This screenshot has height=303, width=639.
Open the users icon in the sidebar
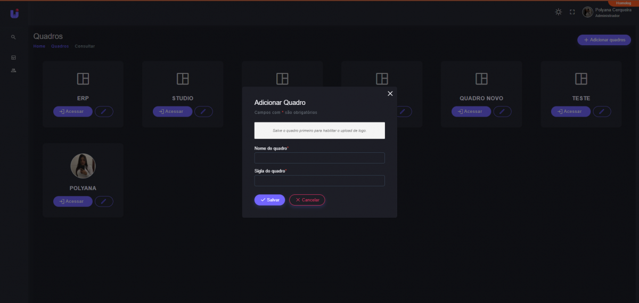coord(13,70)
